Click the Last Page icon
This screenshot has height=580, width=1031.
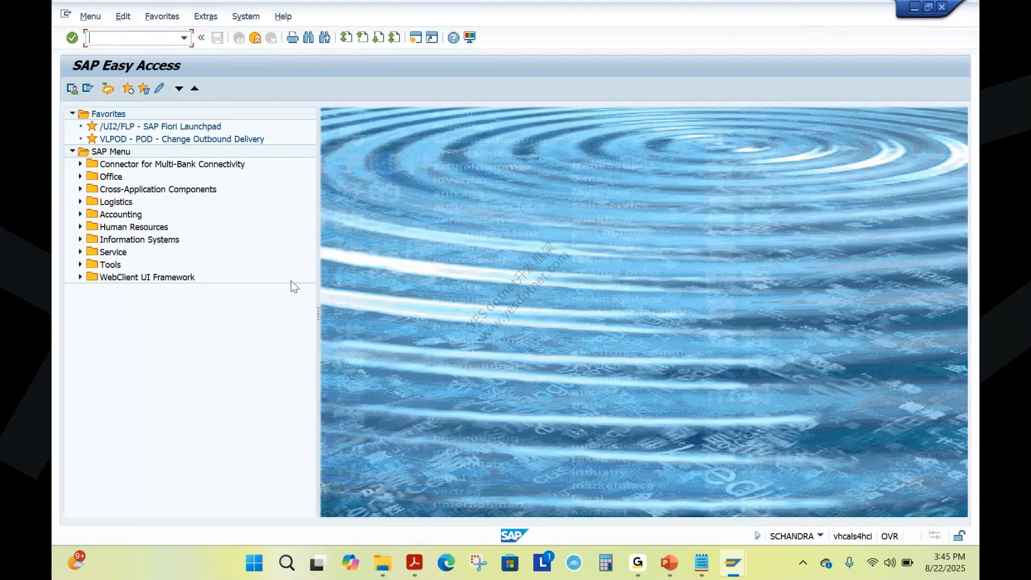(x=395, y=38)
